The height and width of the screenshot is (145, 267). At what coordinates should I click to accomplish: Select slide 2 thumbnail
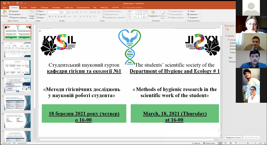tap(18, 50)
